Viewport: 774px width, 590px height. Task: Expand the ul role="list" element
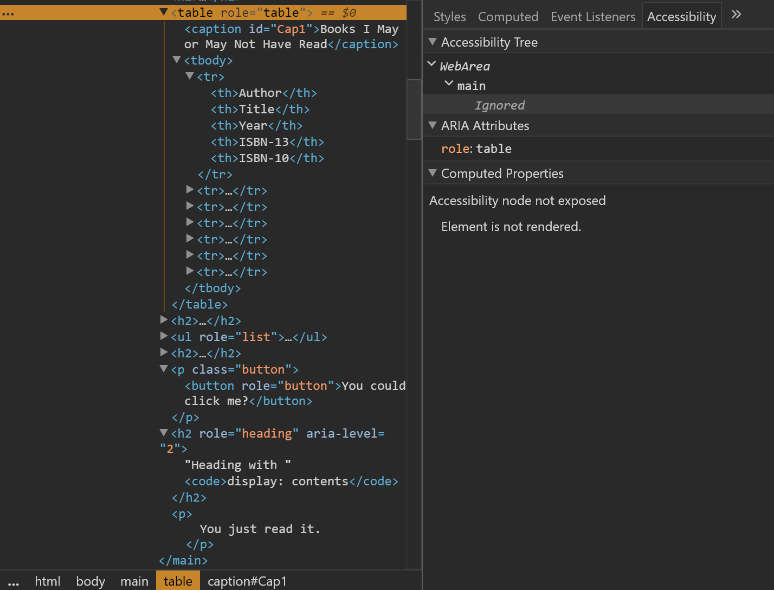click(x=164, y=336)
